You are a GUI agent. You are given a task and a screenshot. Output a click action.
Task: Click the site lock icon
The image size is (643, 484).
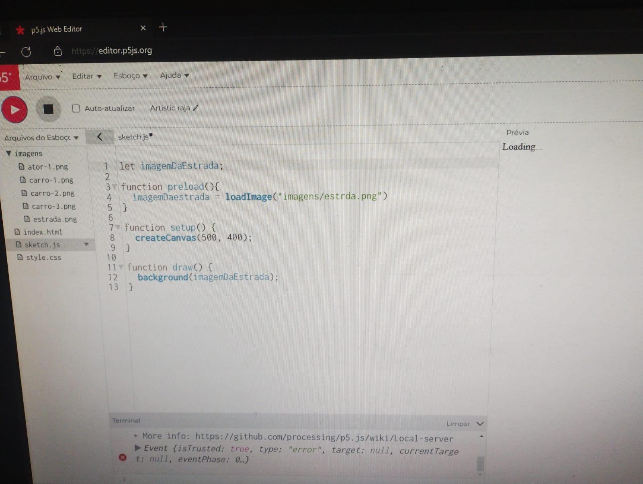tap(58, 51)
